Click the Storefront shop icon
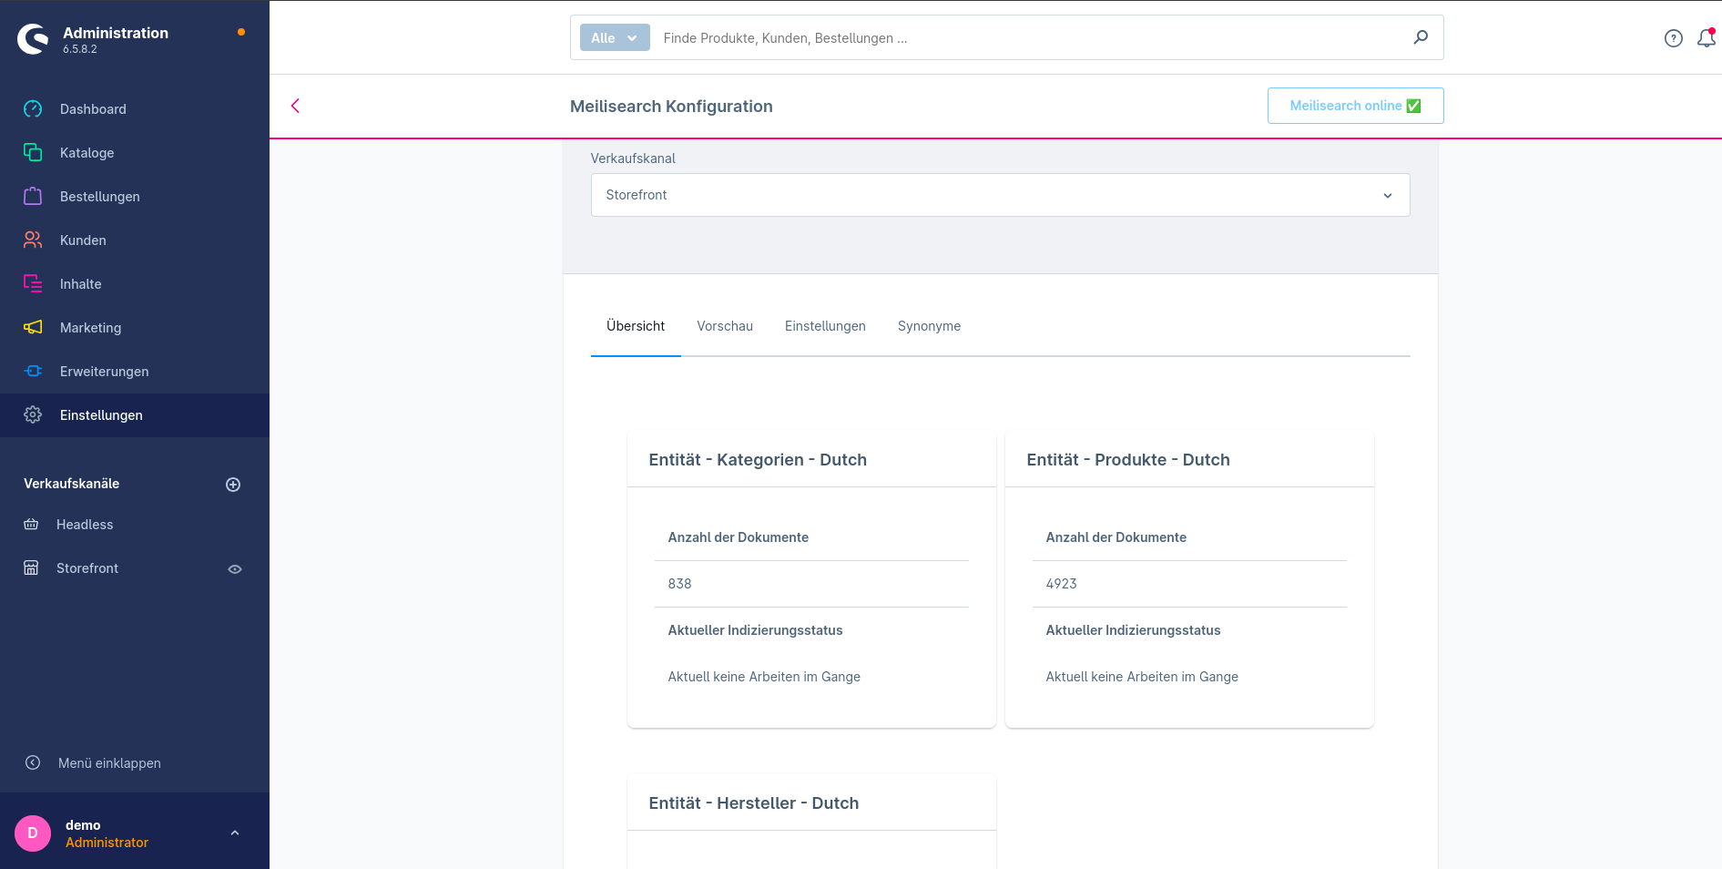1722x869 pixels. (x=31, y=567)
